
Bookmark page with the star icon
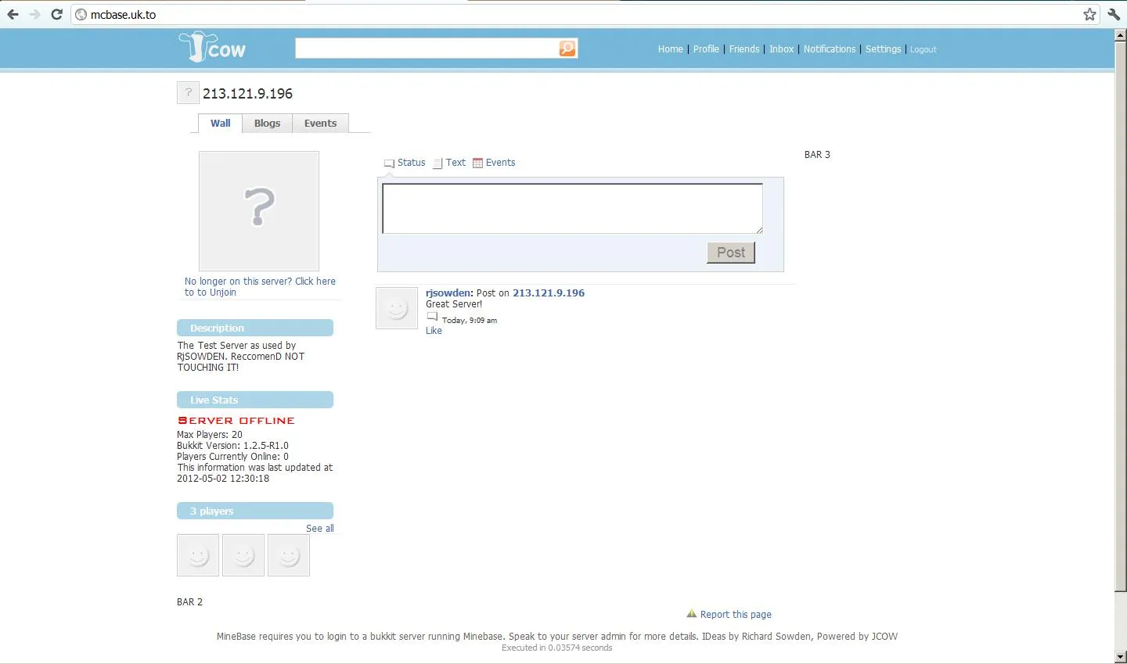click(x=1089, y=14)
